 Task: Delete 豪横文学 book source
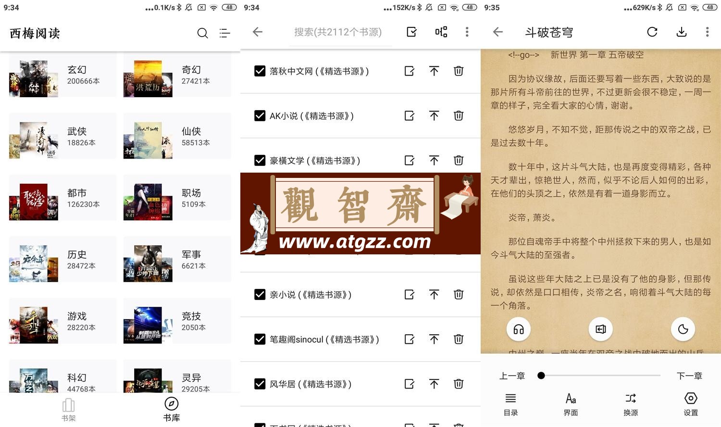pyautogui.click(x=459, y=161)
